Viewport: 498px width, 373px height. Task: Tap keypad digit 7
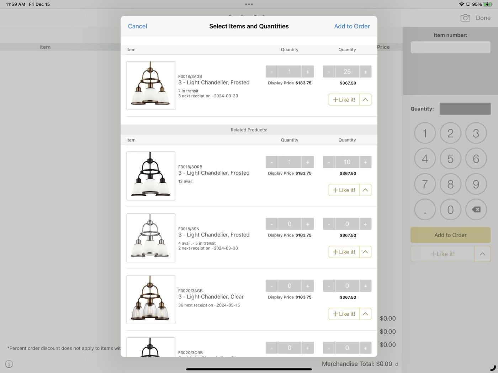pyautogui.click(x=425, y=184)
